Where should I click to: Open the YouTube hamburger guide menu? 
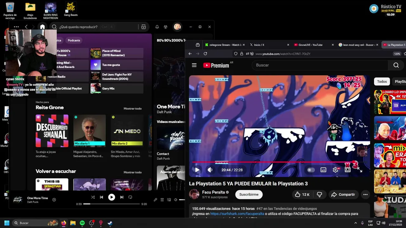pos(194,65)
